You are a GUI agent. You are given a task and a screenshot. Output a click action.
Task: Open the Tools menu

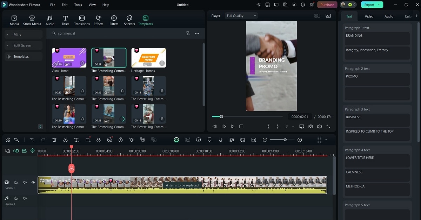coord(78,5)
